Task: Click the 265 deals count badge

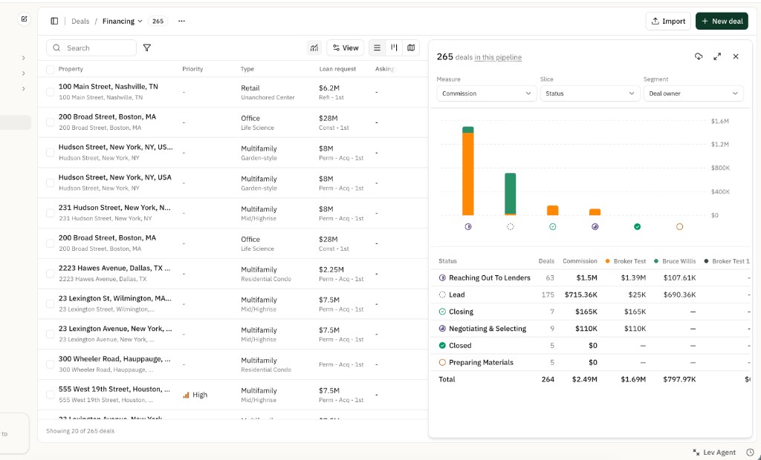Action: click(x=158, y=21)
